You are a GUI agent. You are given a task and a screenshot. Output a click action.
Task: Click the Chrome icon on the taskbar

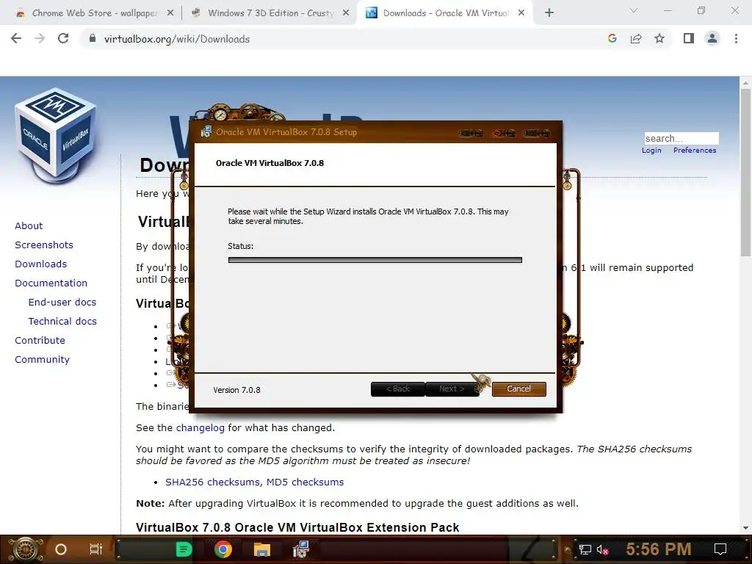(x=223, y=549)
